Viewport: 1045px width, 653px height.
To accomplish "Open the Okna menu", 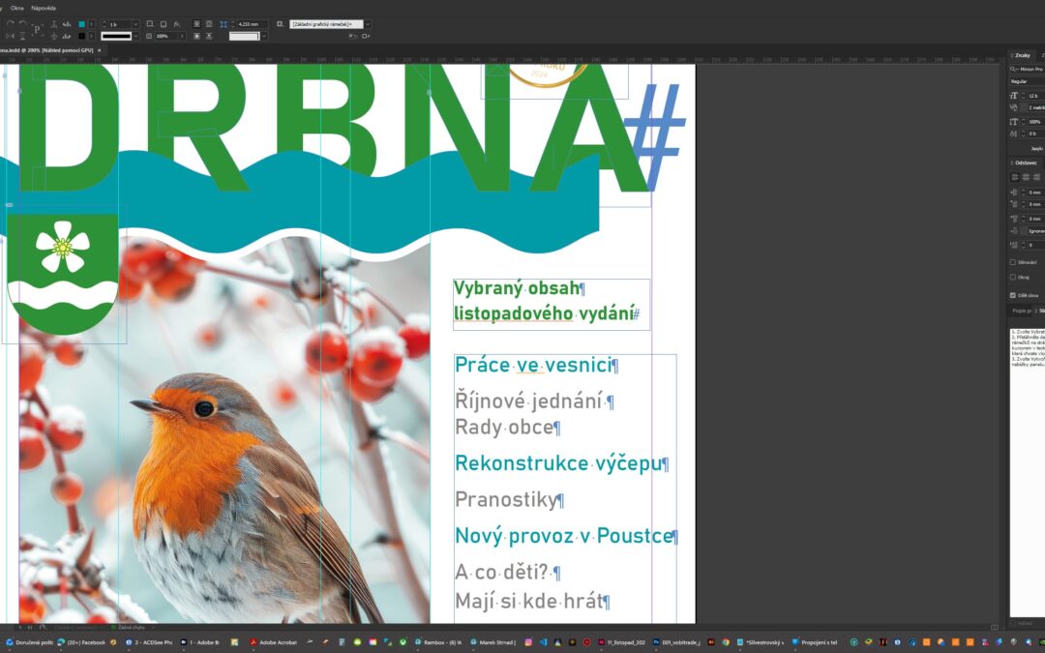I will coord(17,8).
